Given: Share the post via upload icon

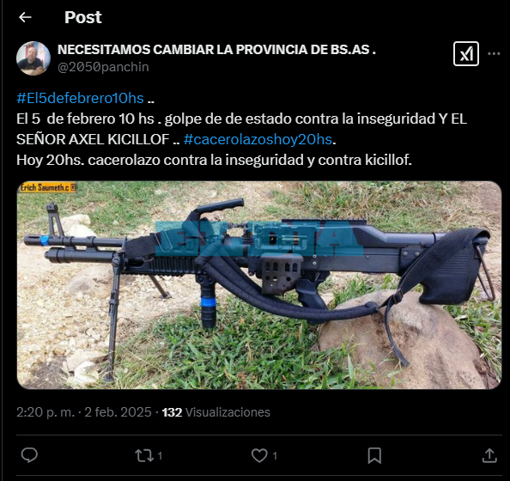Looking at the screenshot, I should tap(489, 455).
